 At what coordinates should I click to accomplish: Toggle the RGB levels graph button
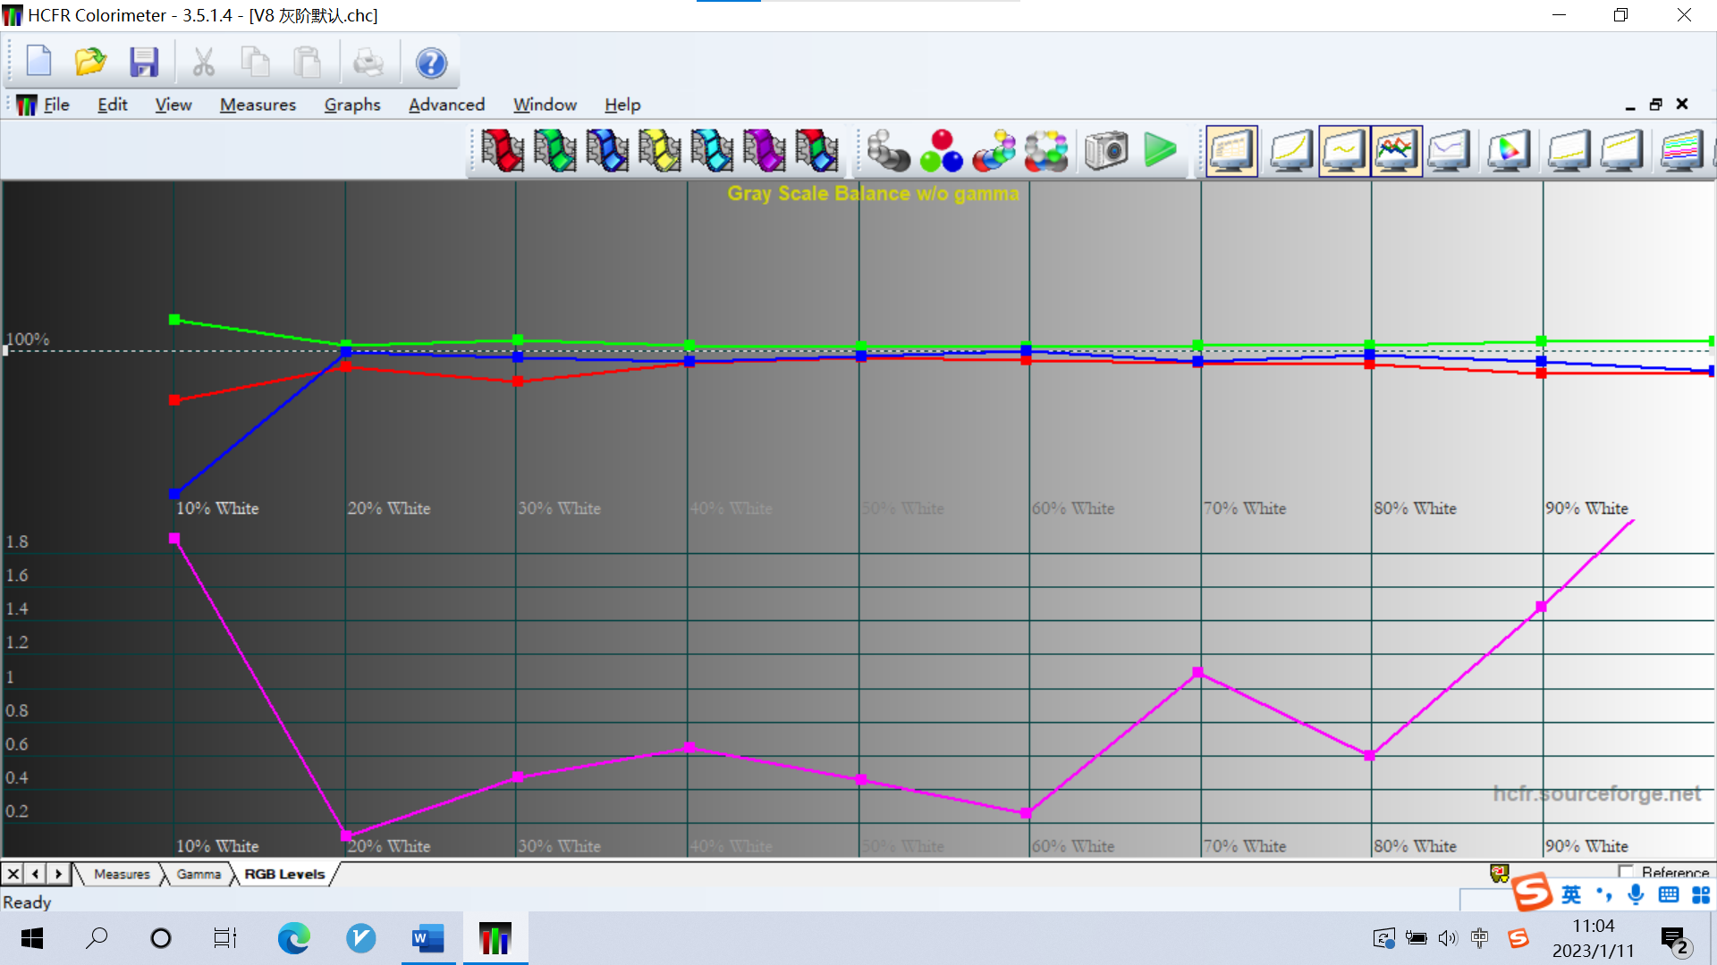click(1396, 151)
